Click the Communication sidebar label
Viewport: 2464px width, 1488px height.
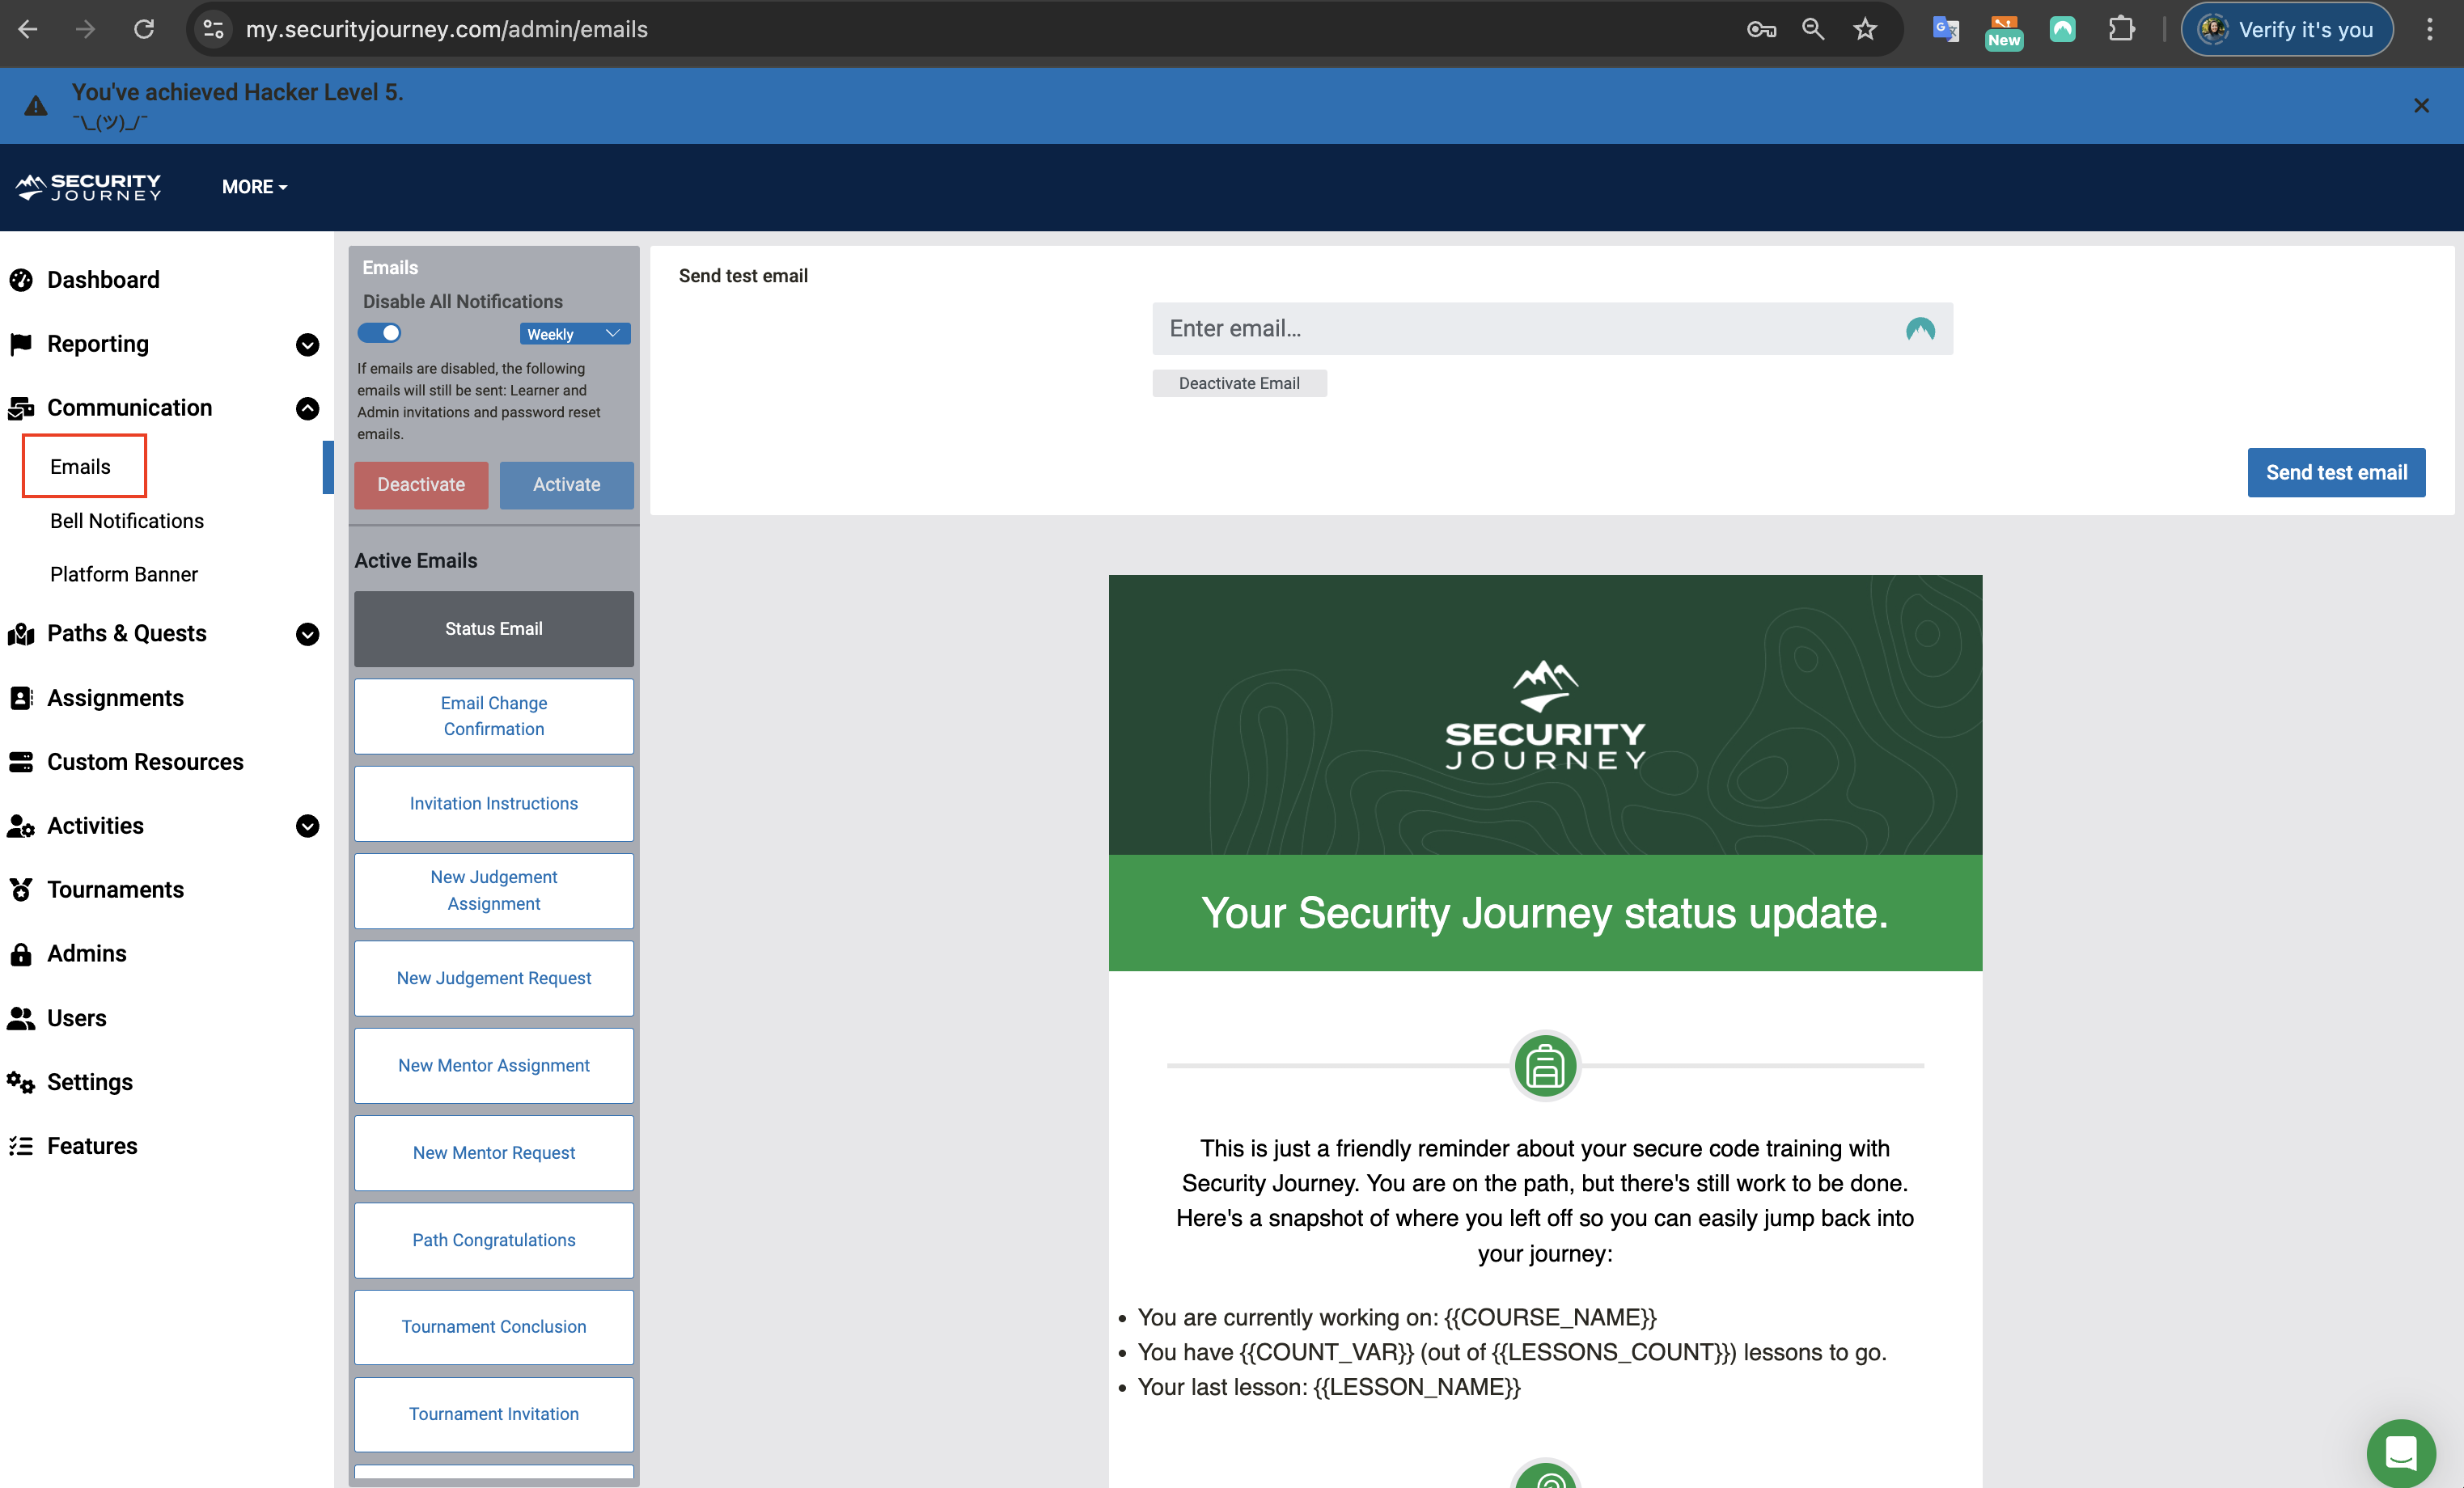130,407
